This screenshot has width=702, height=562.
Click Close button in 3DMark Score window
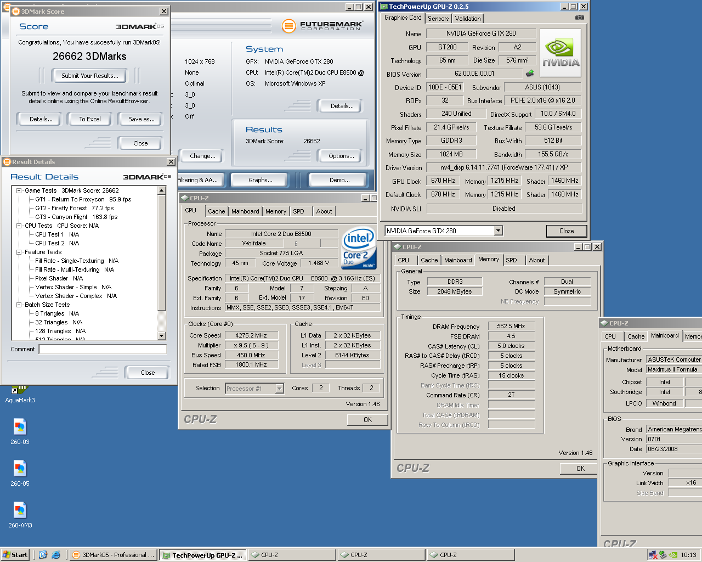pyautogui.click(x=140, y=143)
